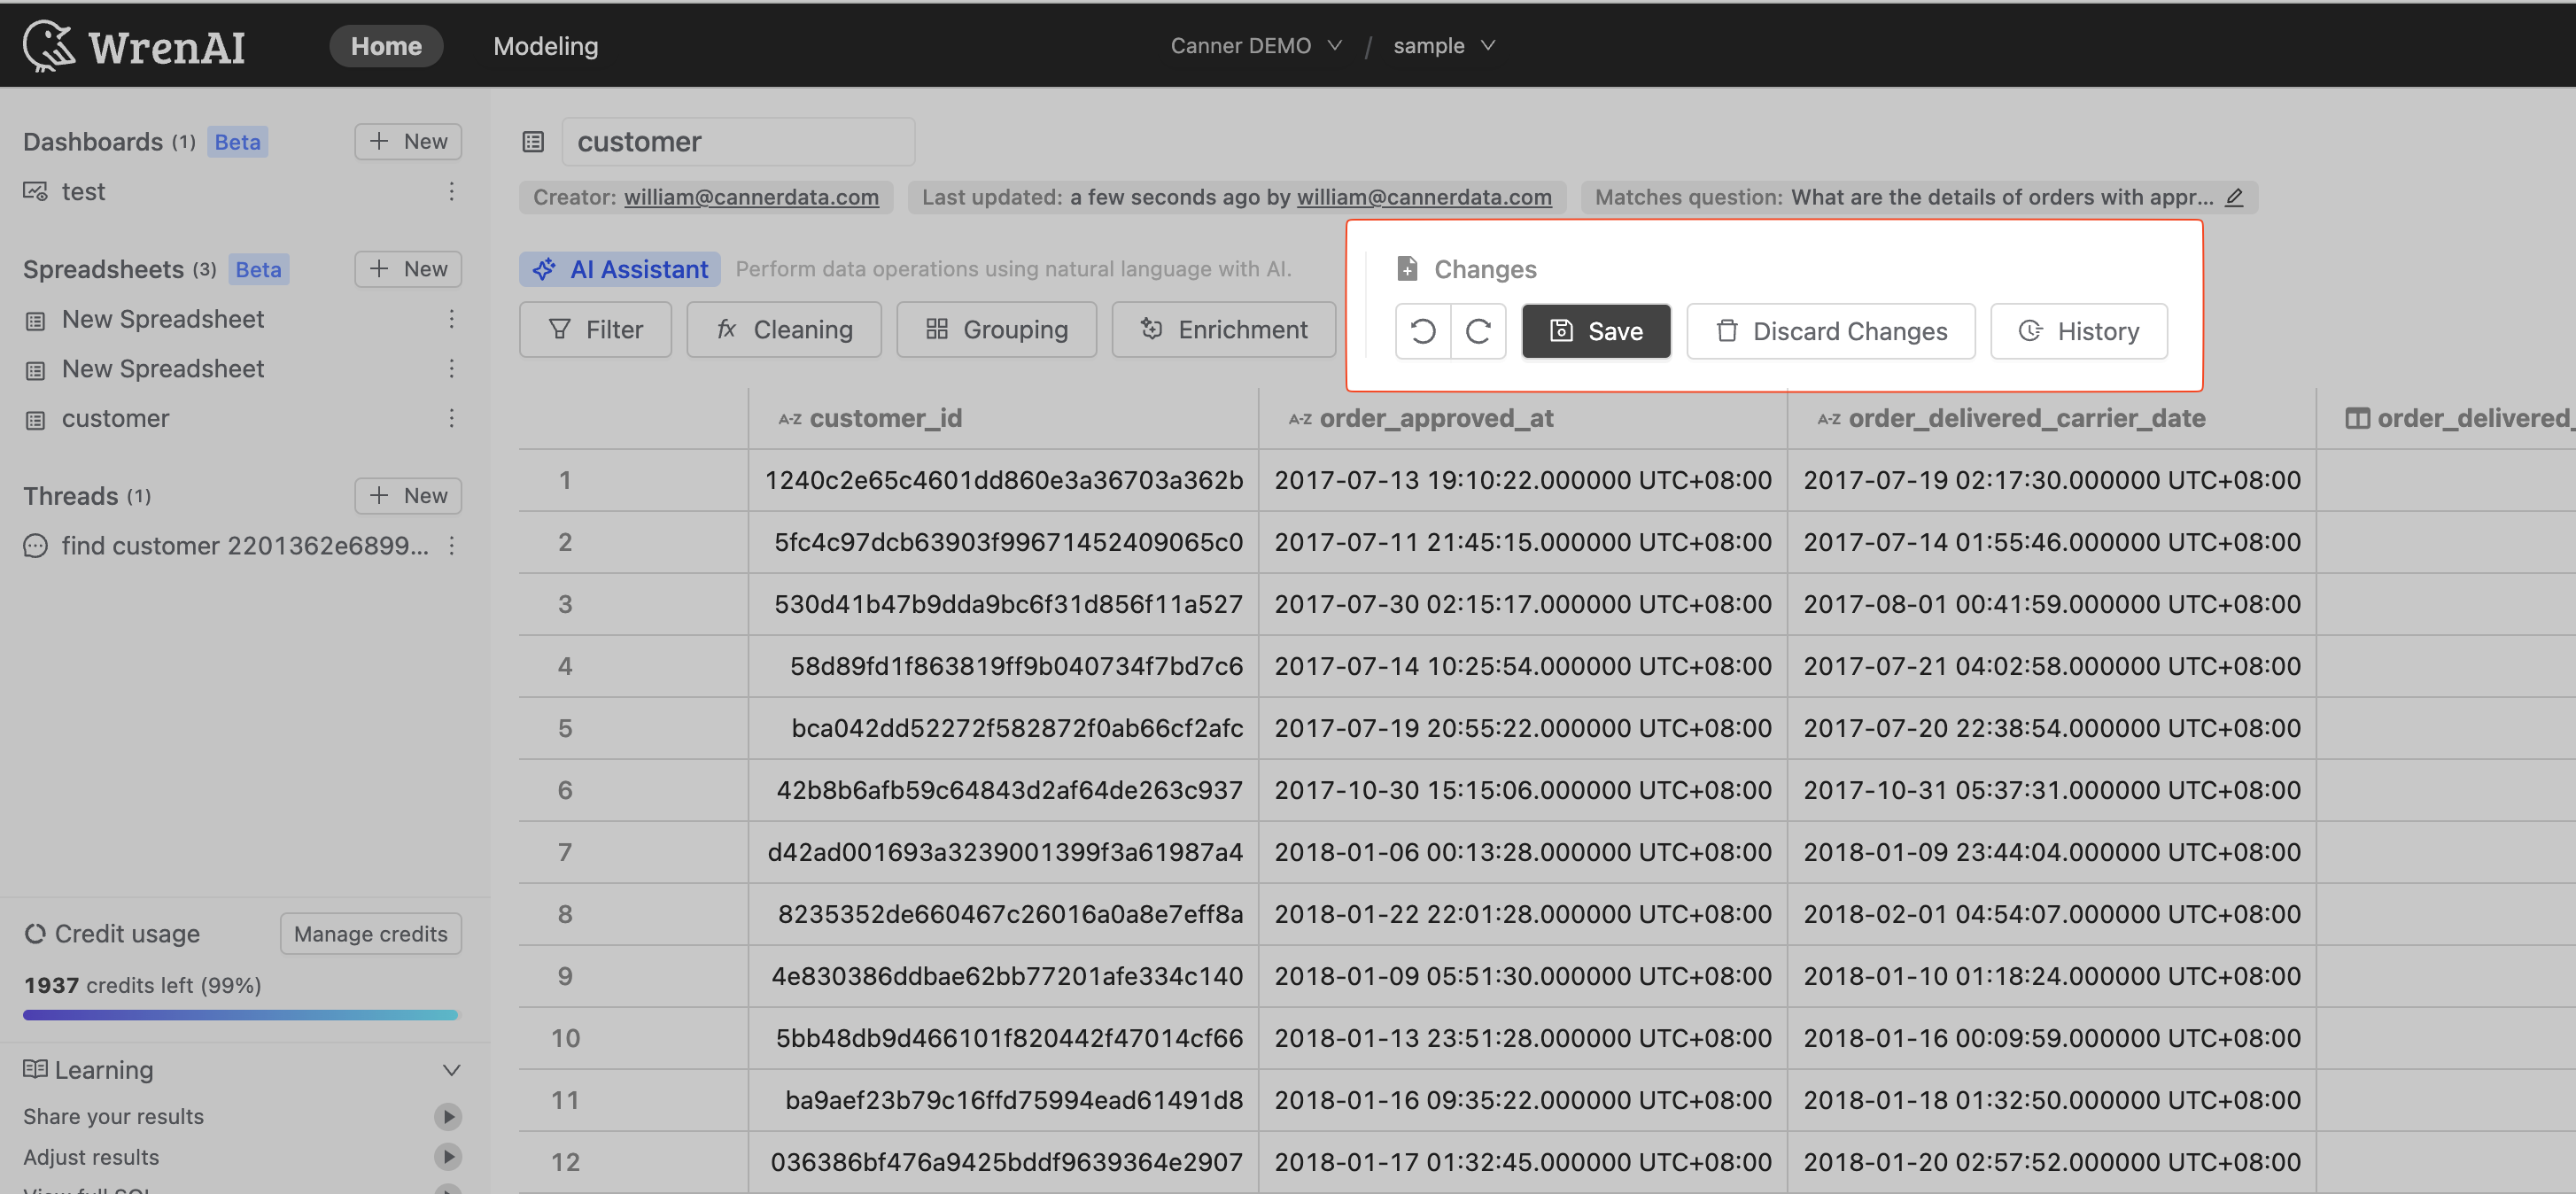Open more options for first New Spreadsheet
The image size is (2576, 1194).
tap(452, 319)
